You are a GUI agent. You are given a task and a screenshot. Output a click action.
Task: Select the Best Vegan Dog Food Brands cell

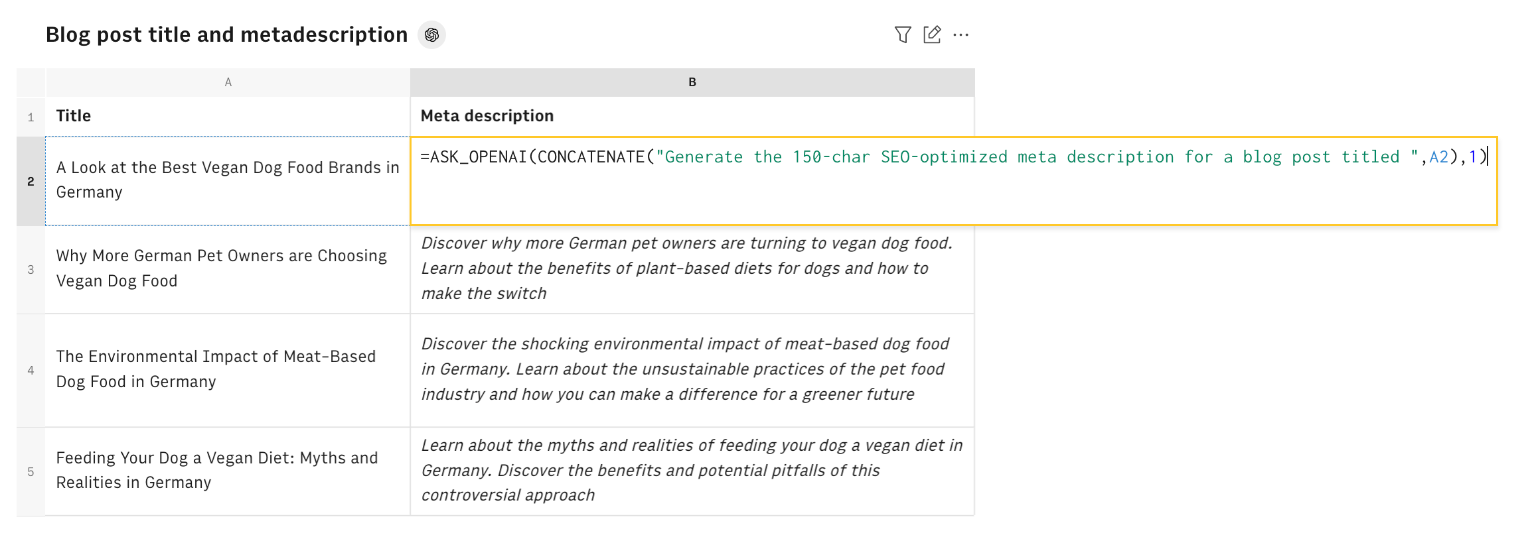tap(228, 181)
